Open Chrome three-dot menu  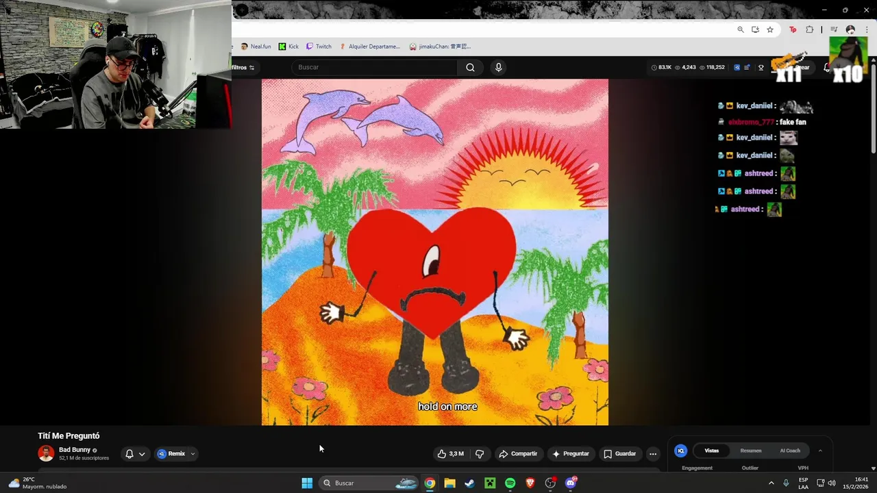click(866, 29)
